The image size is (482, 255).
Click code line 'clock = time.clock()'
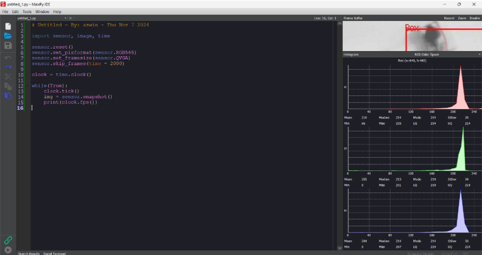[x=62, y=75]
